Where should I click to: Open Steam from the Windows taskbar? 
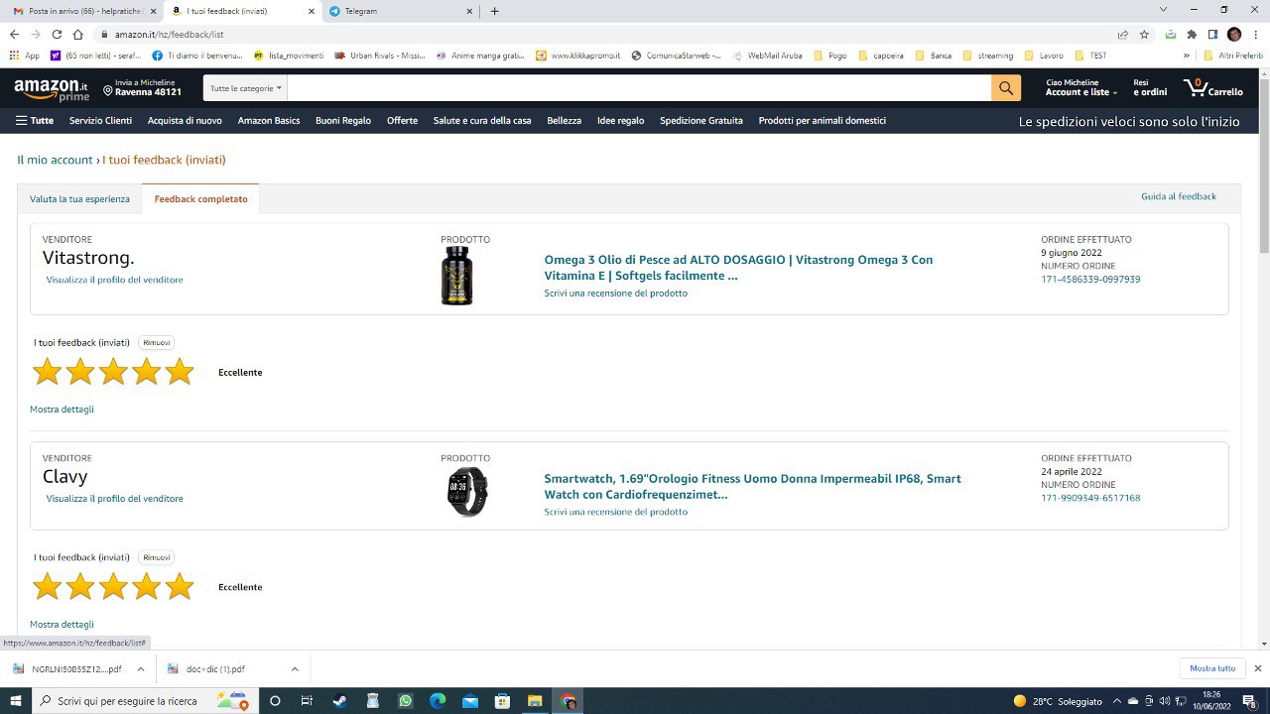click(340, 701)
